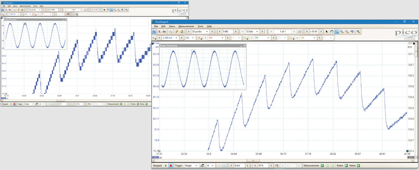This screenshot has width=419, height=170.
Task: Open the 12 bits resolution dropdown
Action: (252, 31)
